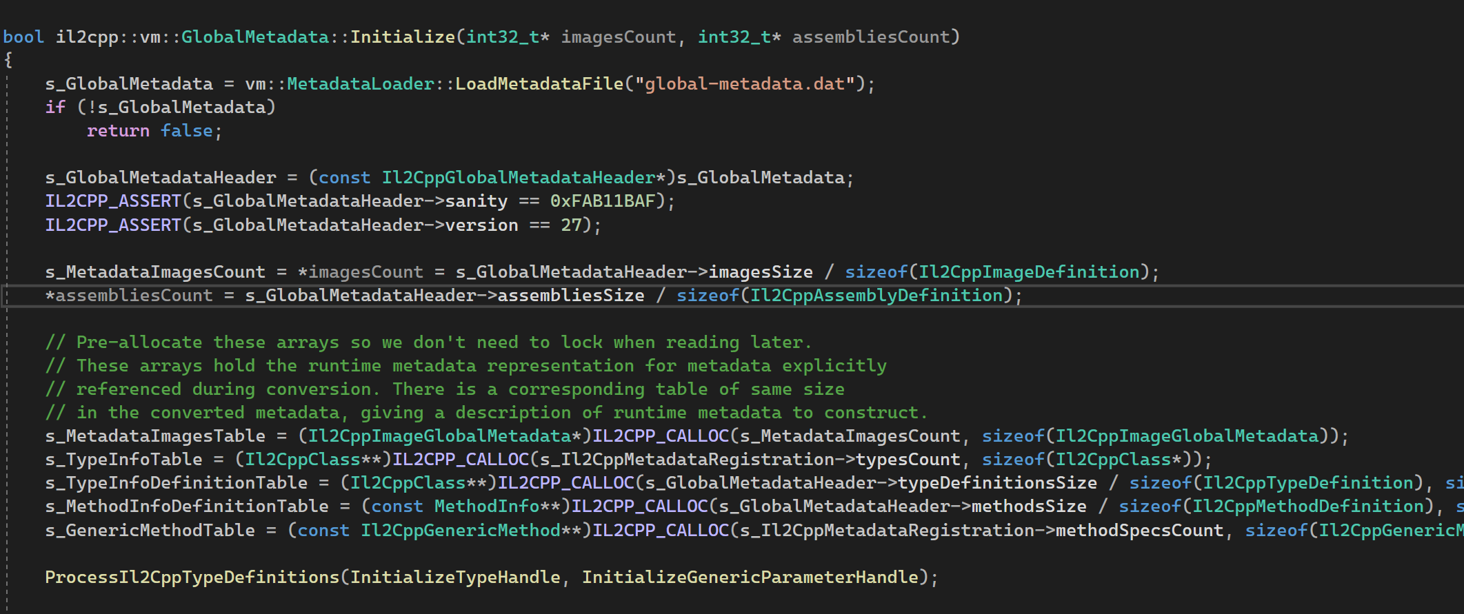Click 'Il2CppTypeDefinition' inside sizeof
Viewport: 1464px width, 614px height.
(x=1308, y=483)
